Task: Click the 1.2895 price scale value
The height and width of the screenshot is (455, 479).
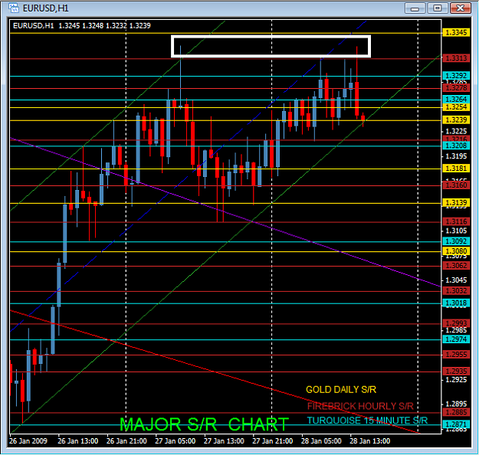Action: (x=456, y=404)
